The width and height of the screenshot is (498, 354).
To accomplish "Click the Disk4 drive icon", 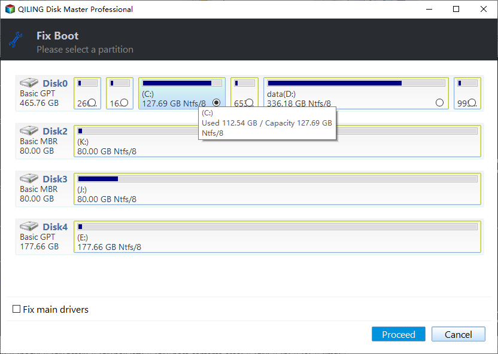I will [x=29, y=227].
